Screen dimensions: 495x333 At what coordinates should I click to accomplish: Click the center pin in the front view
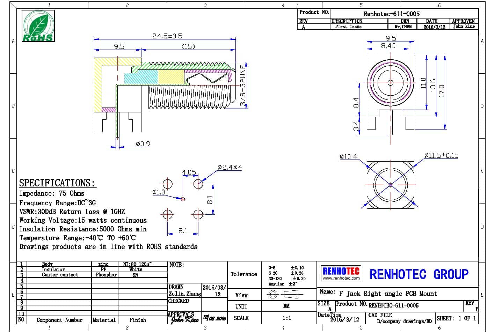coord(391,83)
